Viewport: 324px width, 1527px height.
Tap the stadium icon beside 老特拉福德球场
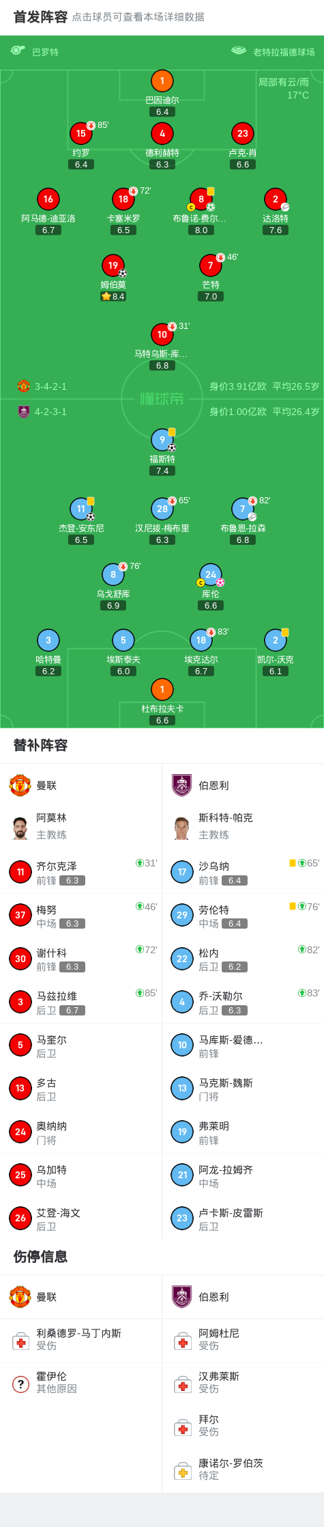239,51
